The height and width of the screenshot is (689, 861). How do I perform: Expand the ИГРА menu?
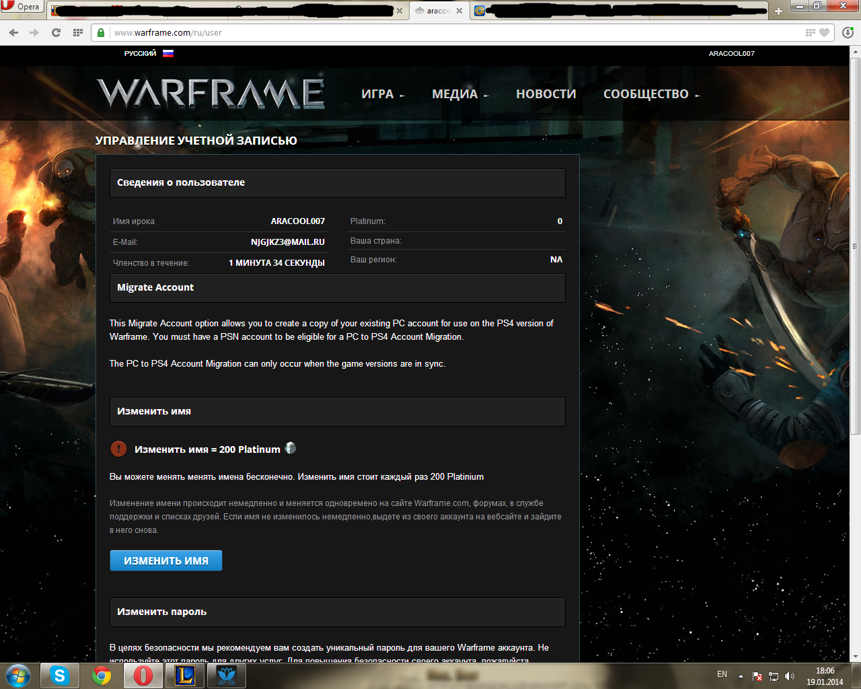click(383, 94)
